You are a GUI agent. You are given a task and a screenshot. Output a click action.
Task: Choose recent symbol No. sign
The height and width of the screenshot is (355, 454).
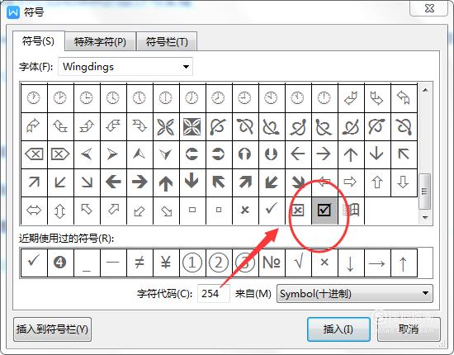(x=272, y=263)
